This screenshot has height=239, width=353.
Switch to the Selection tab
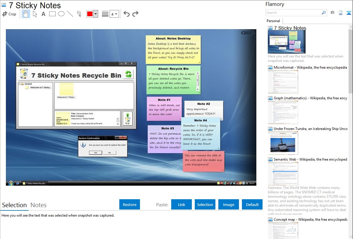[x=14, y=205]
